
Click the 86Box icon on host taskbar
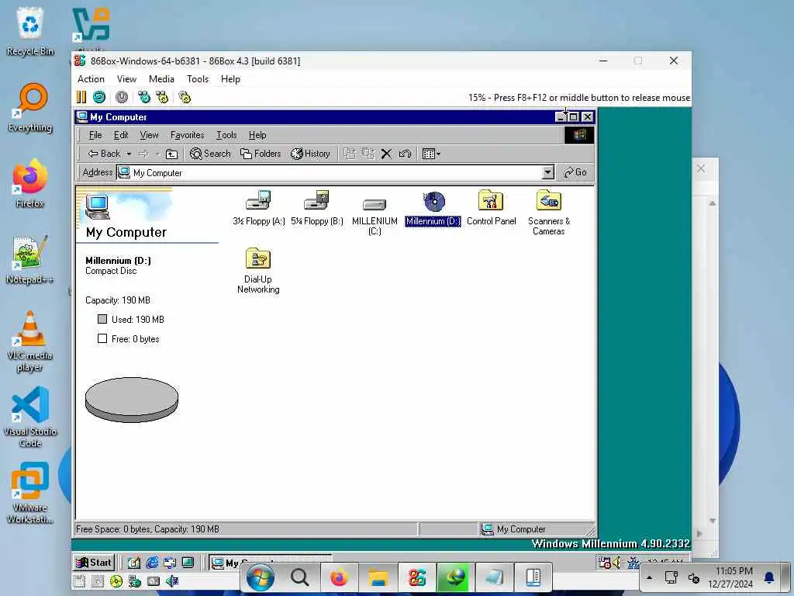click(x=416, y=577)
